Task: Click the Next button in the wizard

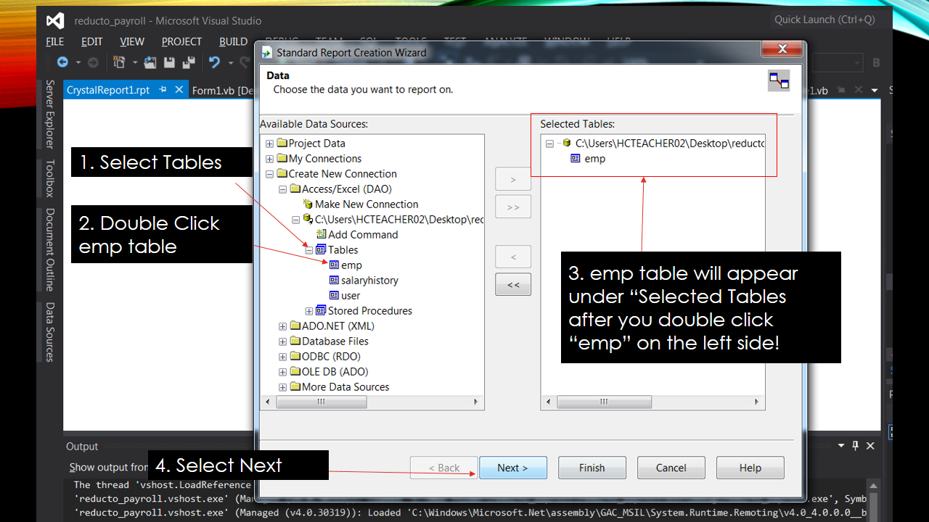Action: tap(512, 467)
